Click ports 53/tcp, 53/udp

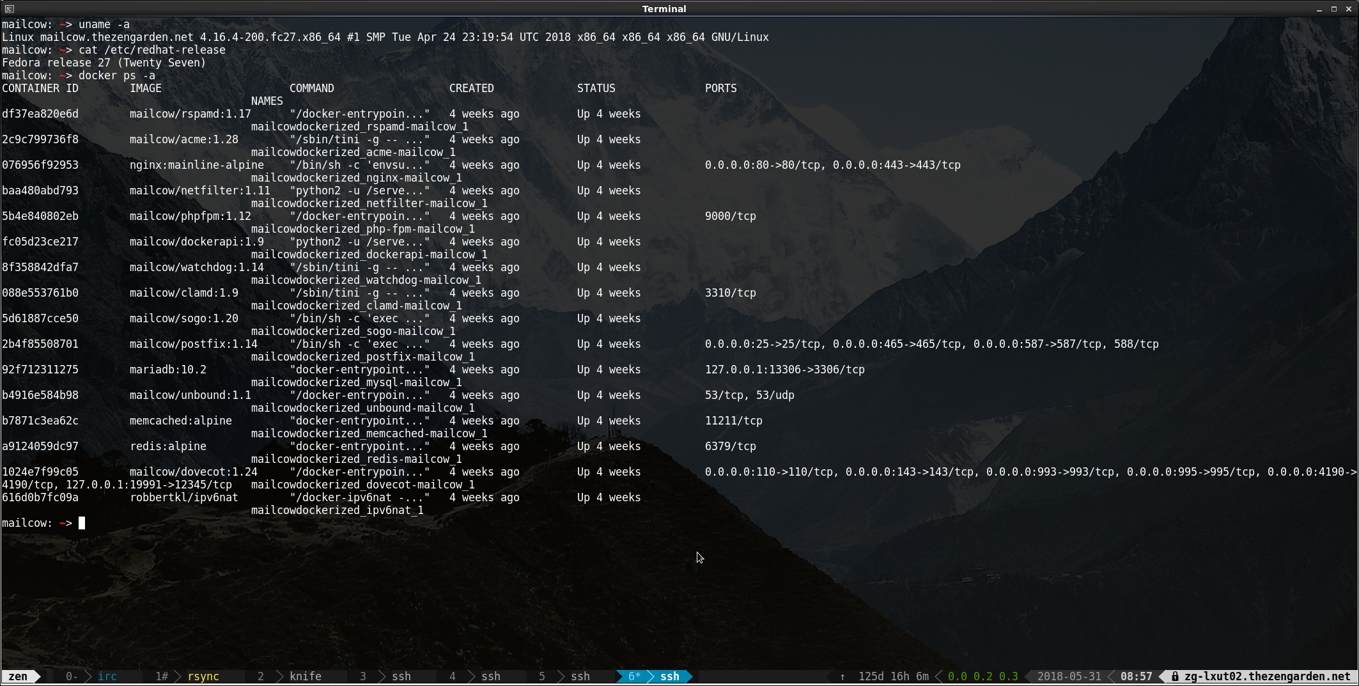point(750,395)
